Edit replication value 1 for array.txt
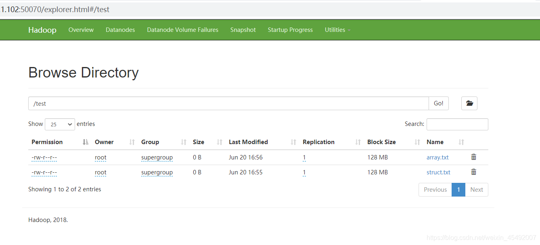540x245 pixels. tap(304, 157)
